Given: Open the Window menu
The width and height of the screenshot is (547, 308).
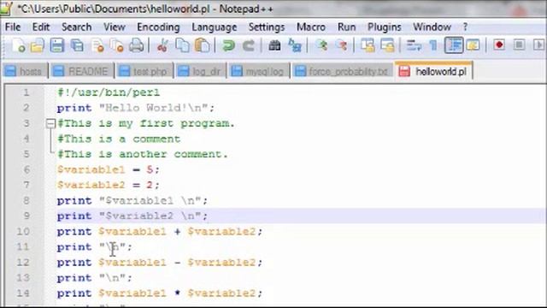Looking at the screenshot, I should click(x=432, y=27).
